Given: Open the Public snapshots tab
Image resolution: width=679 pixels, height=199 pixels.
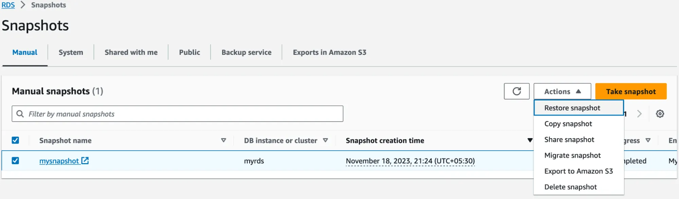Looking at the screenshot, I should (189, 52).
